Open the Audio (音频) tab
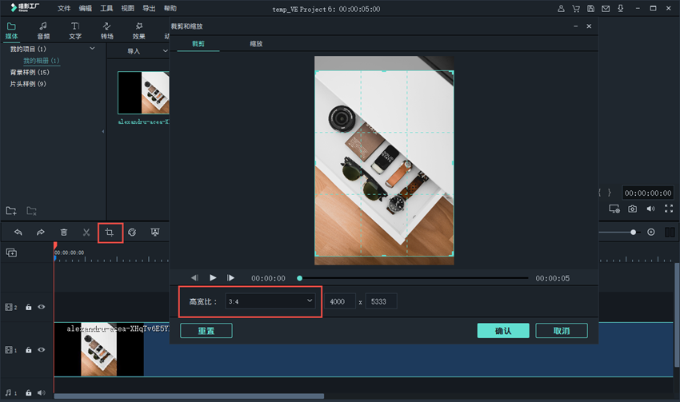 43,30
